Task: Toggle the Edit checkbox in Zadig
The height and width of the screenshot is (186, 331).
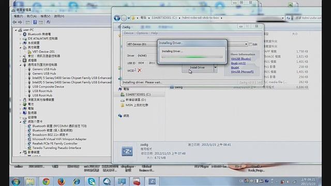Action: click(x=250, y=44)
